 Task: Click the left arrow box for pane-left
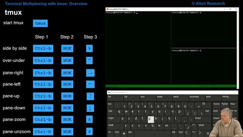90,84
